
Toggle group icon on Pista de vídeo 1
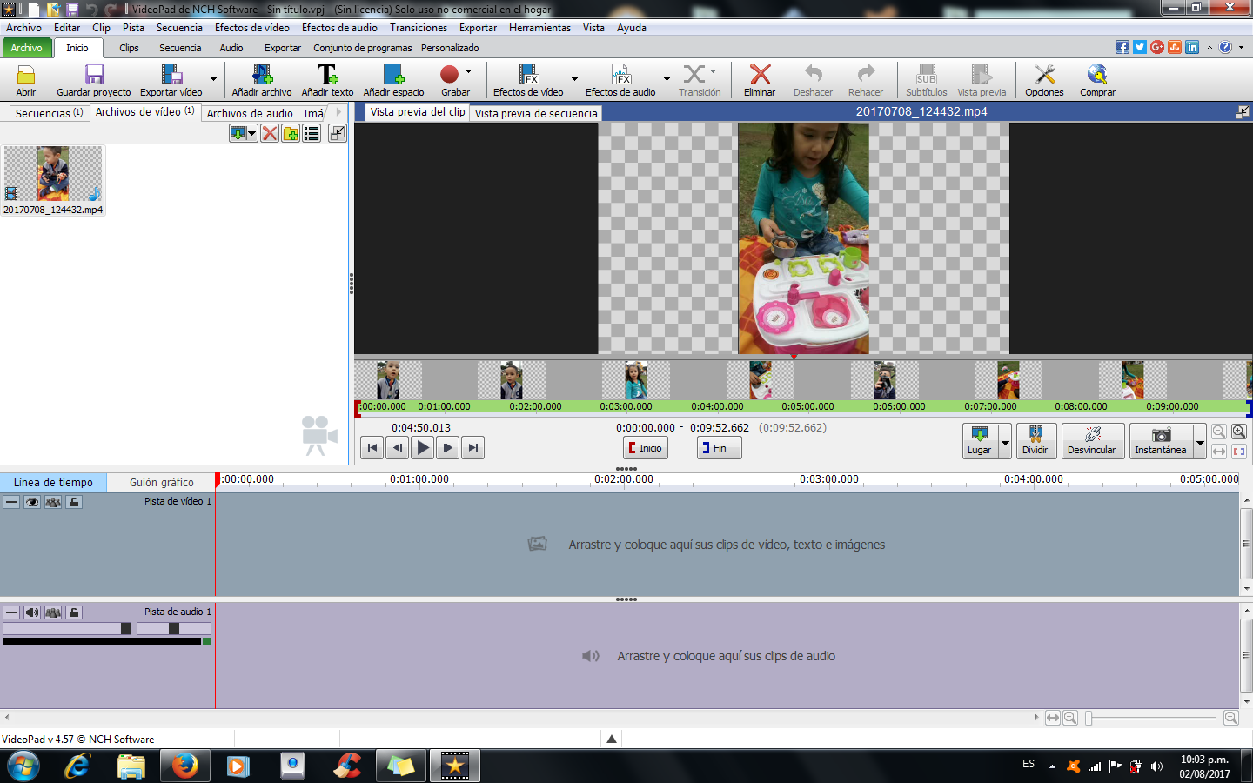pos(53,502)
